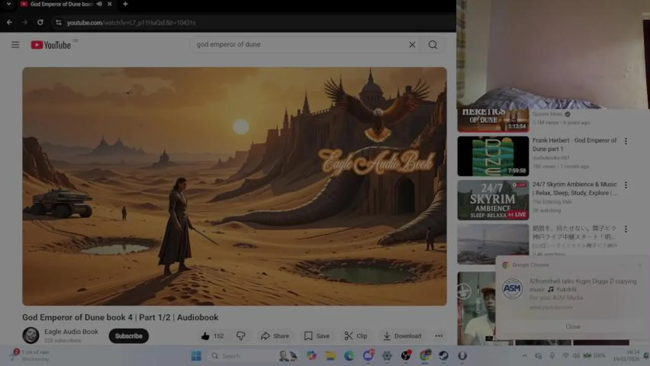650x366 pixels.
Task: Go to the YouTube home logo
Action: pyautogui.click(x=51, y=45)
